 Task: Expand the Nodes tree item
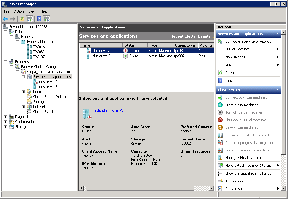click(x=24, y=92)
